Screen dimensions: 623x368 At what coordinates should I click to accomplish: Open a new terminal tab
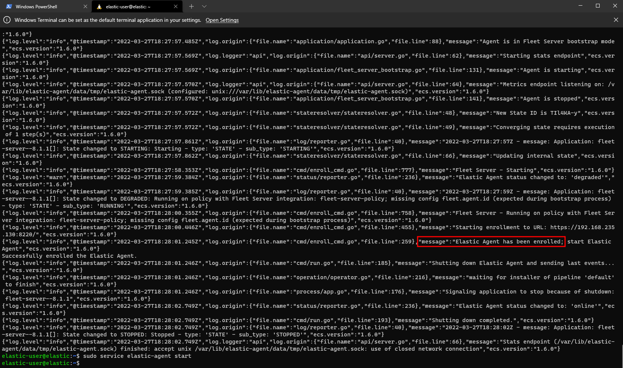click(191, 6)
